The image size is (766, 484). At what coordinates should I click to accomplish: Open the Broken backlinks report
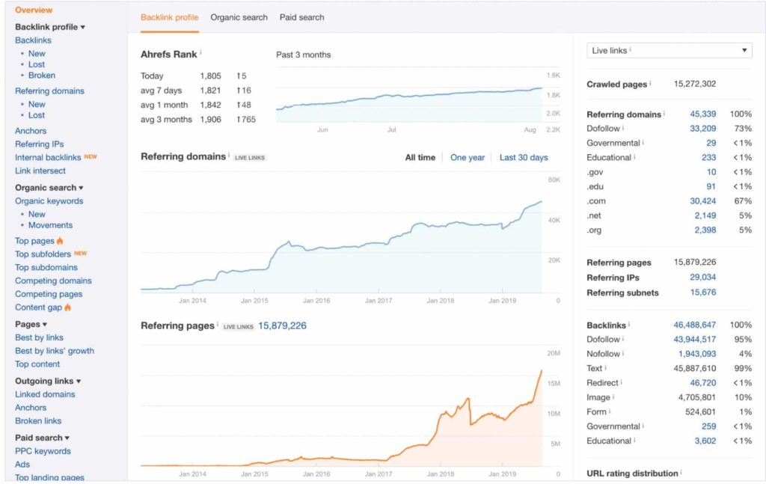(42, 75)
